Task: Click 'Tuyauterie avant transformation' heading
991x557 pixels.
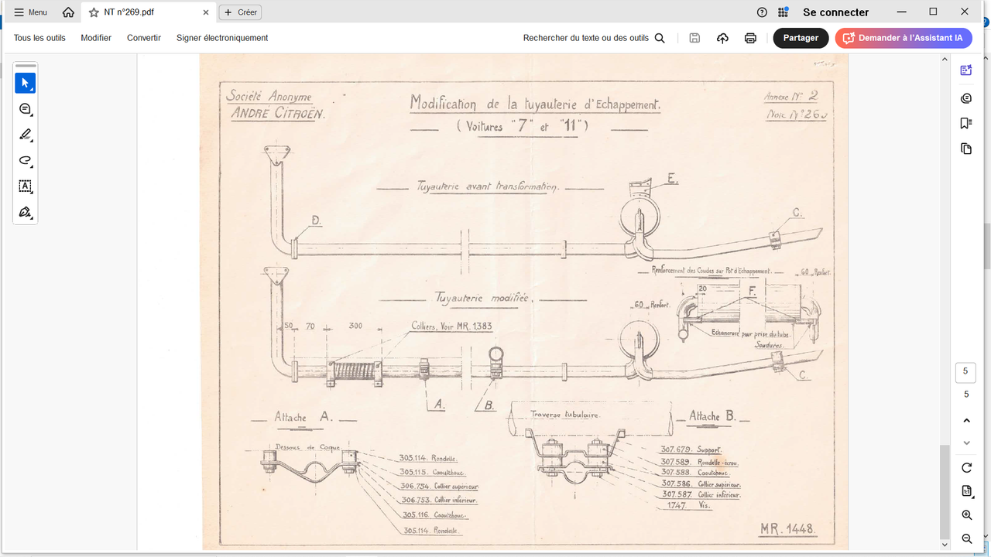Action: click(487, 186)
